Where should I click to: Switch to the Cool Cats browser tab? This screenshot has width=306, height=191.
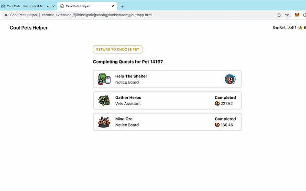[x=29, y=6]
